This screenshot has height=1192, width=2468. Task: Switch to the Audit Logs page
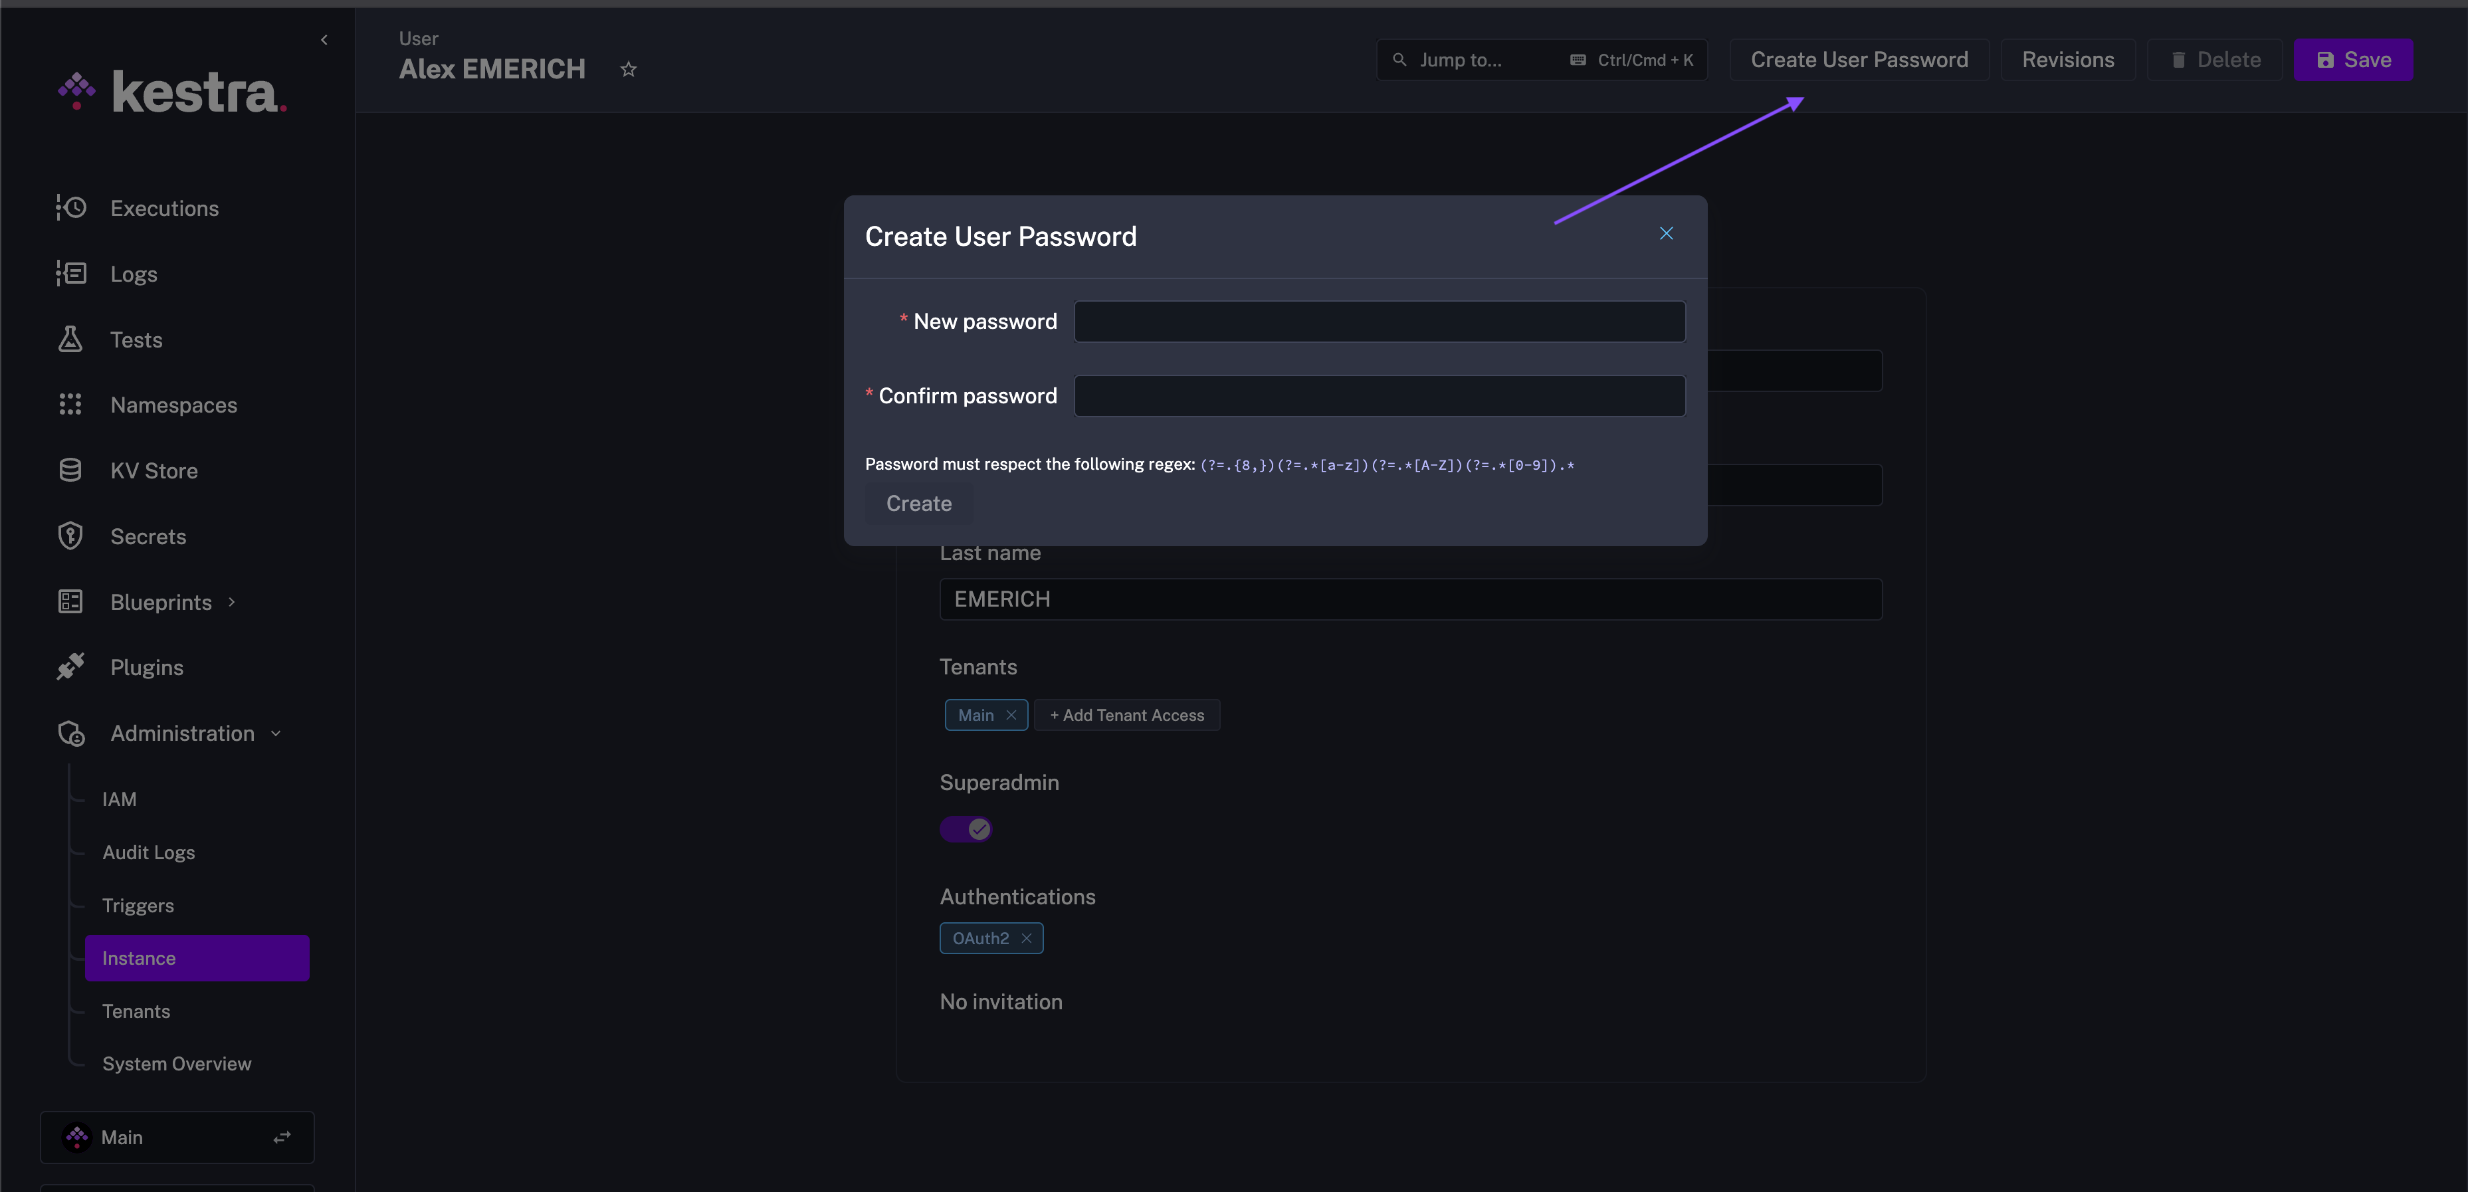click(148, 852)
